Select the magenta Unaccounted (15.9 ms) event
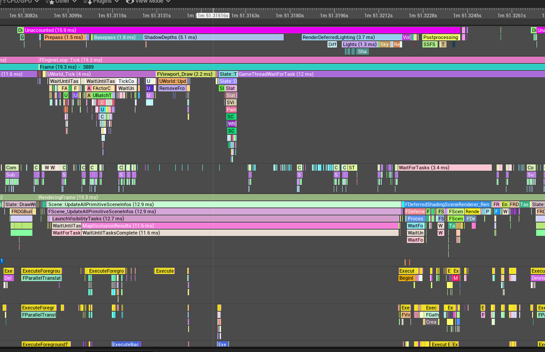The image size is (545, 352). tap(222, 30)
